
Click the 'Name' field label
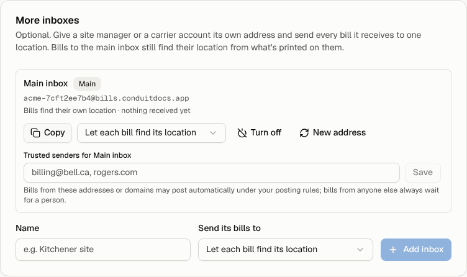pos(27,228)
